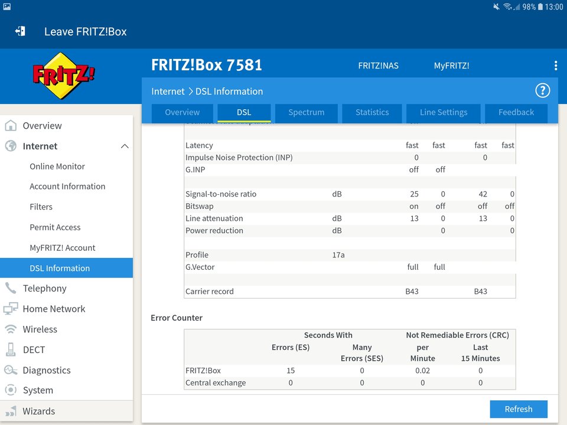Open MyFRITZ! link in header
The image size is (567, 425).
pyautogui.click(x=452, y=66)
